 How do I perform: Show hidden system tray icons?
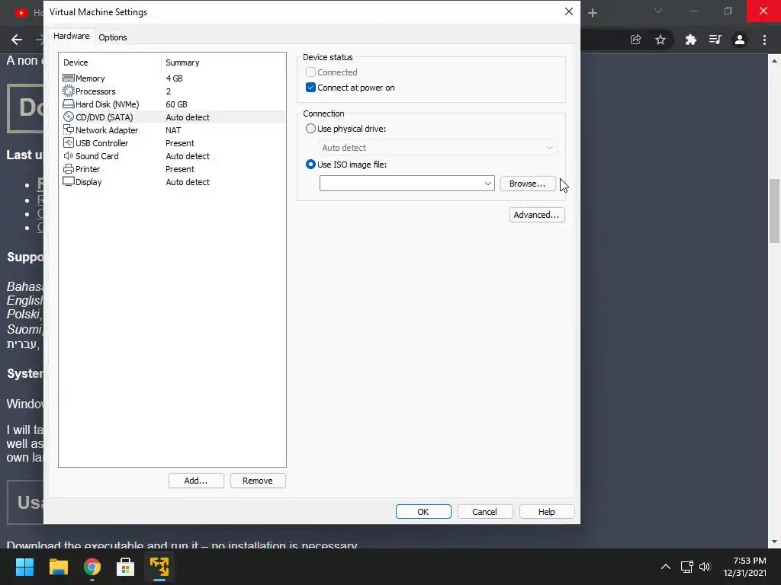pos(665,567)
